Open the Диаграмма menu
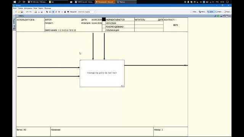 [x=28, y=8]
